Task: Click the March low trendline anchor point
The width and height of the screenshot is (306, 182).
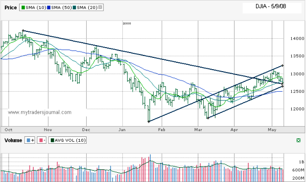Action: pyautogui.click(x=208, y=118)
